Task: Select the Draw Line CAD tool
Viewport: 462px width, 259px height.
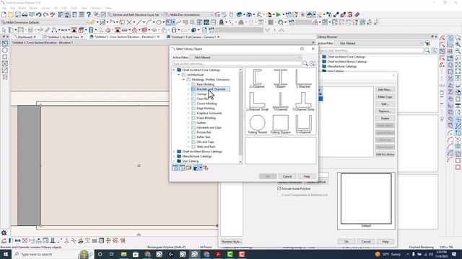Action: tap(139, 22)
